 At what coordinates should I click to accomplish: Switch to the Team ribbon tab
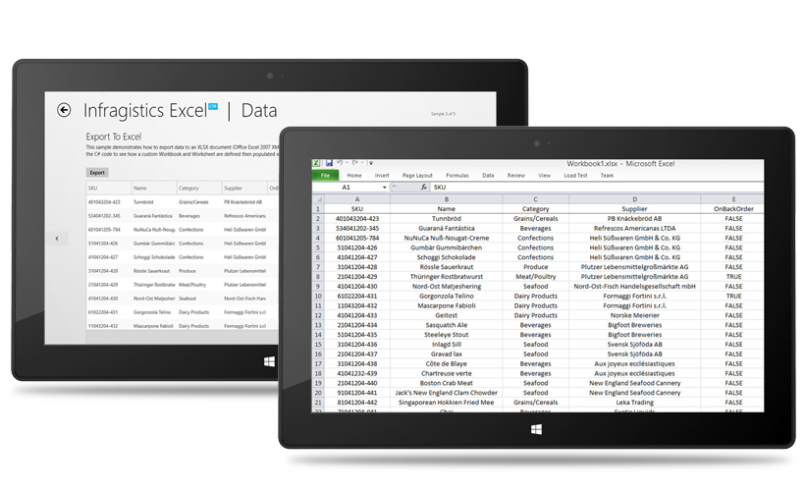[x=607, y=175]
